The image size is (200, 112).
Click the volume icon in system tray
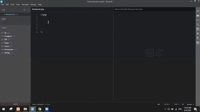coord(169,109)
